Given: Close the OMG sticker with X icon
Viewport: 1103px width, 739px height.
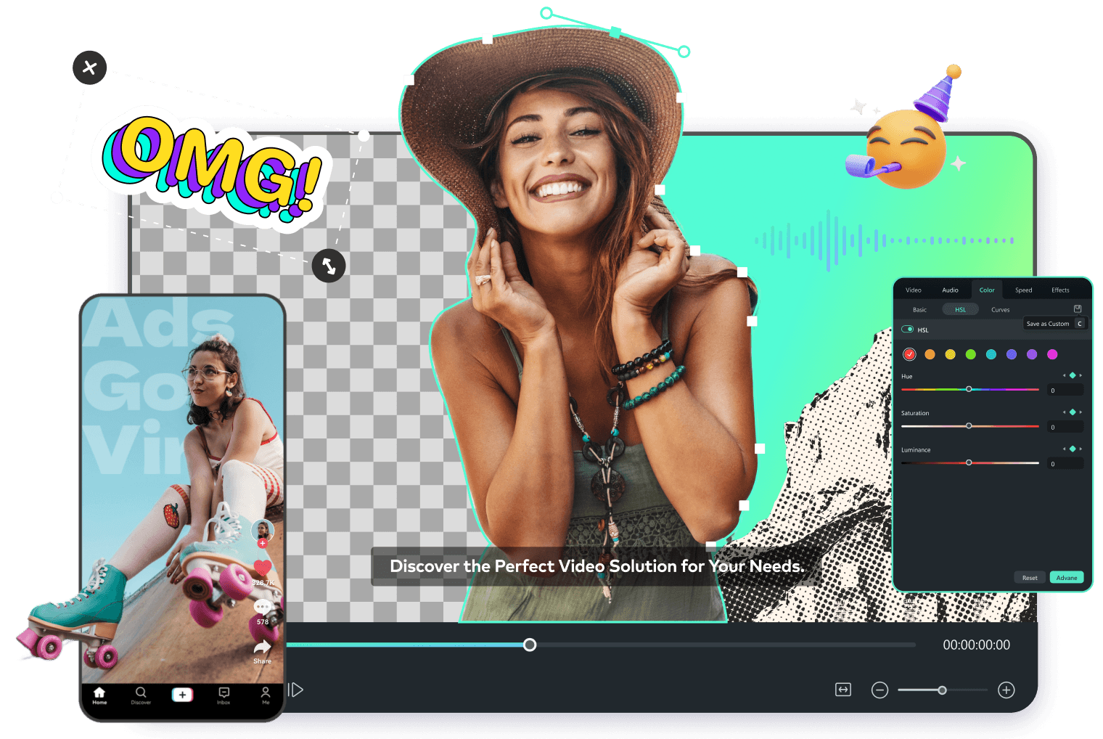Looking at the screenshot, I should [x=90, y=68].
